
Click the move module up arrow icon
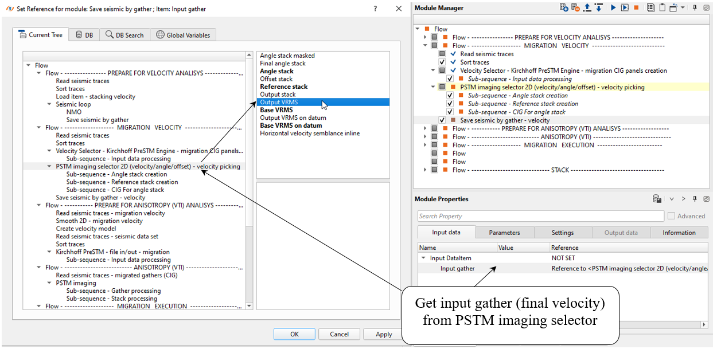point(587,8)
